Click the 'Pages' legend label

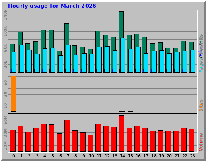[x=201, y=65]
